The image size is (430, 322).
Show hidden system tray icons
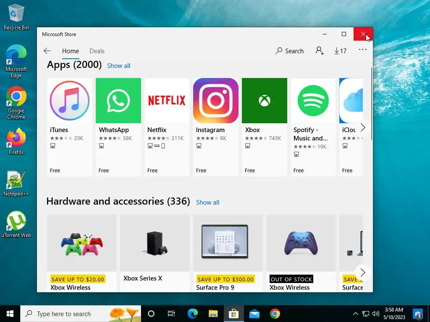coord(355,314)
